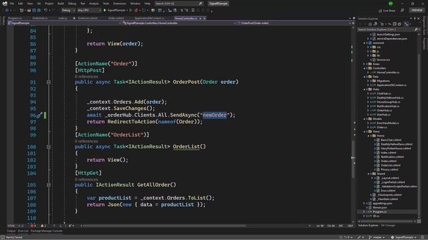This screenshot has width=428, height=240.
Task: Click the user account avatar icon
Action: (x=391, y=3)
